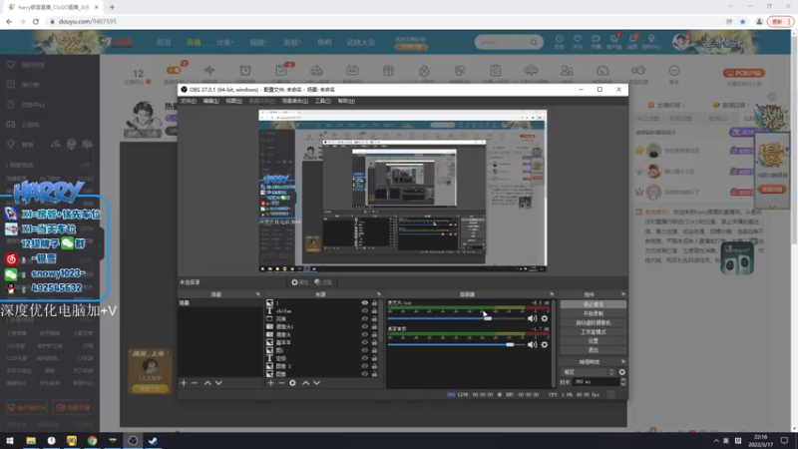Click the Douyu history clock icon
The width and height of the screenshot is (798, 449).
click(x=559, y=39)
